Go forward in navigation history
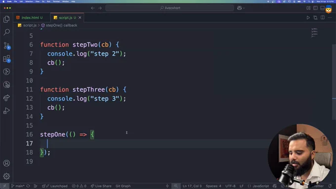This screenshot has width=336, height=189. click(100, 8)
